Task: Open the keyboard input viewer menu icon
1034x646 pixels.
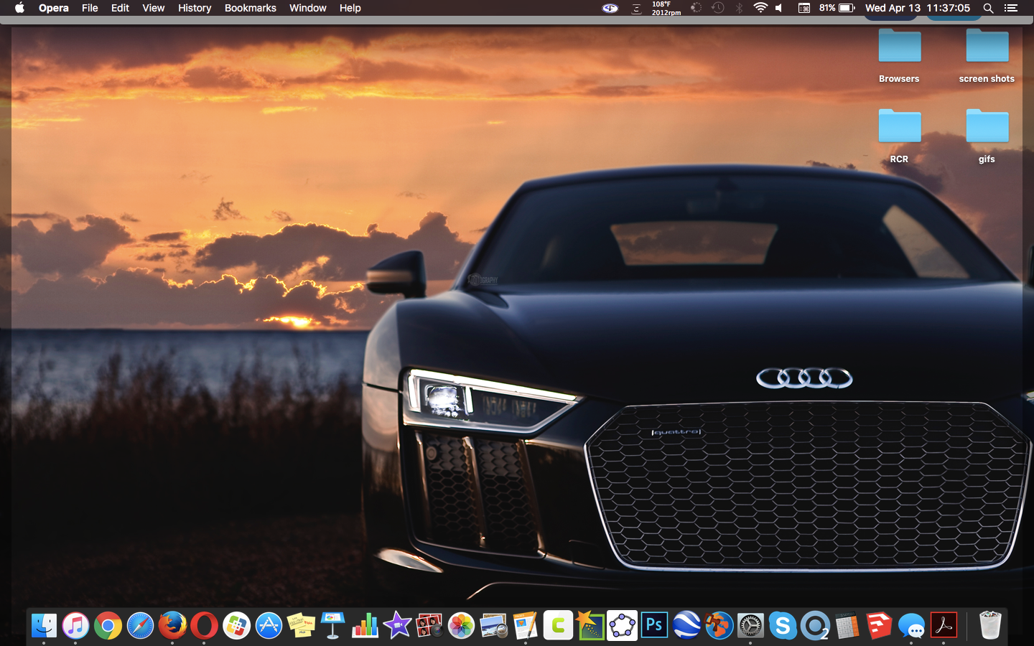Action: pyautogui.click(x=804, y=8)
